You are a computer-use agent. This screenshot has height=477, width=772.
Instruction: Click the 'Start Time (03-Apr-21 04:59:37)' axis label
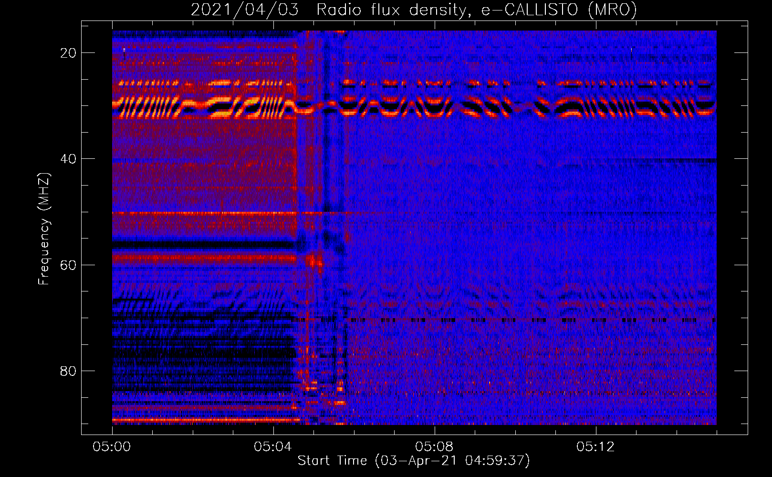[x=414, y=461]
